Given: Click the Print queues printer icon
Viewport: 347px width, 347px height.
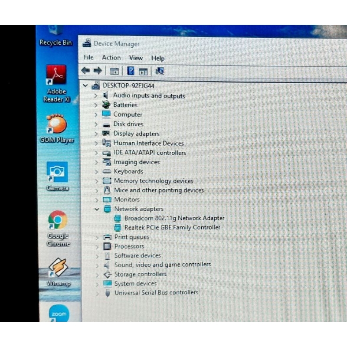Looking at the screenshot, I should click(x=107, y=237).
